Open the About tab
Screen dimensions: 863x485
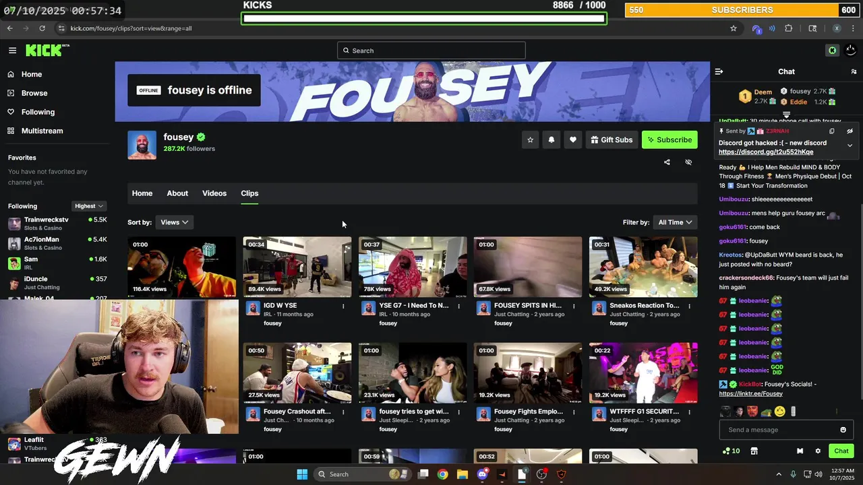point(177,193)
